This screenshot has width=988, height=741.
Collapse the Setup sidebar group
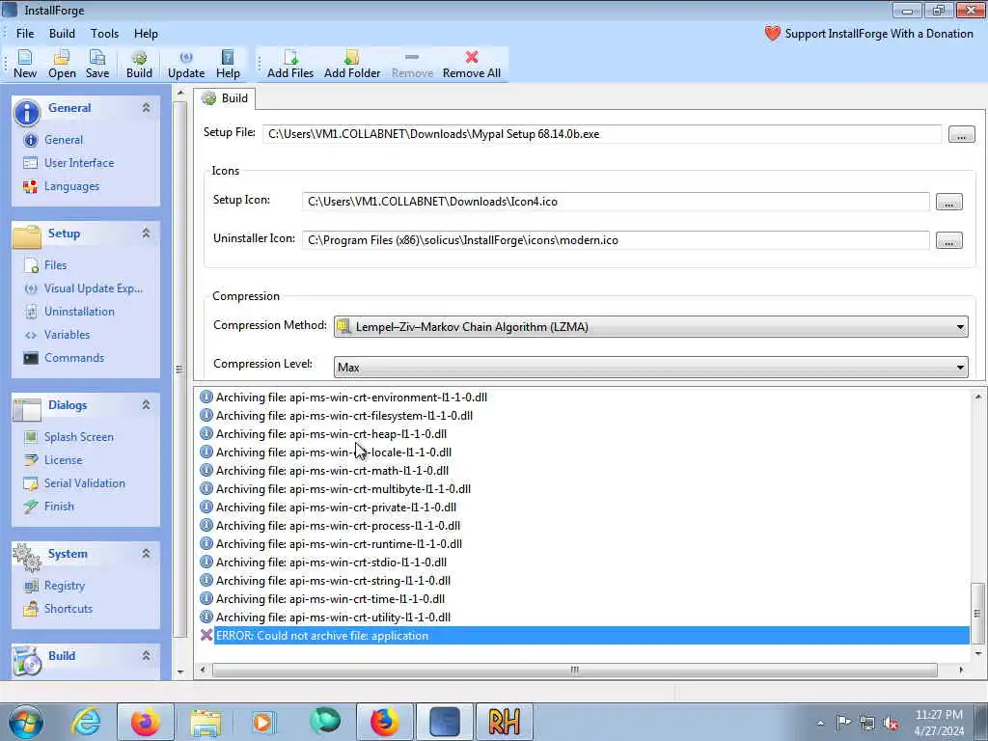tap(147, 233)
